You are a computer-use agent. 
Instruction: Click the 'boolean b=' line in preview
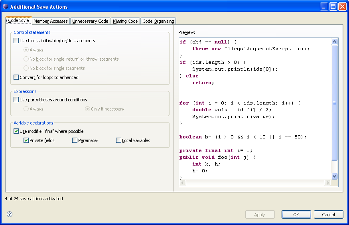pos(243,137)
